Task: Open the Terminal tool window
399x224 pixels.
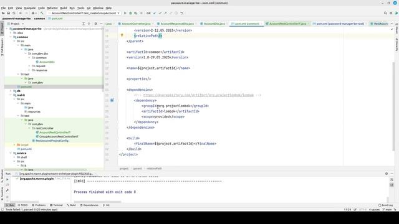Action: (x=56, y=205)
